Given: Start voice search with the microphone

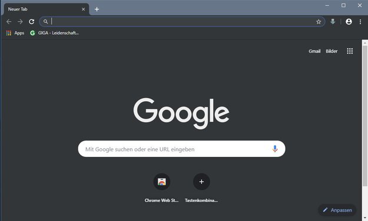Looking at the screenshot, I should pyautogui.click(x=275, y=149).
